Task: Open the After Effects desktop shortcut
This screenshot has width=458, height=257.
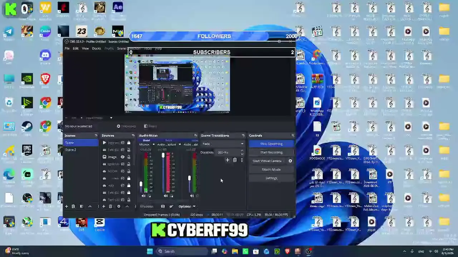Action: pyautogui.click(x=118, y=9)
